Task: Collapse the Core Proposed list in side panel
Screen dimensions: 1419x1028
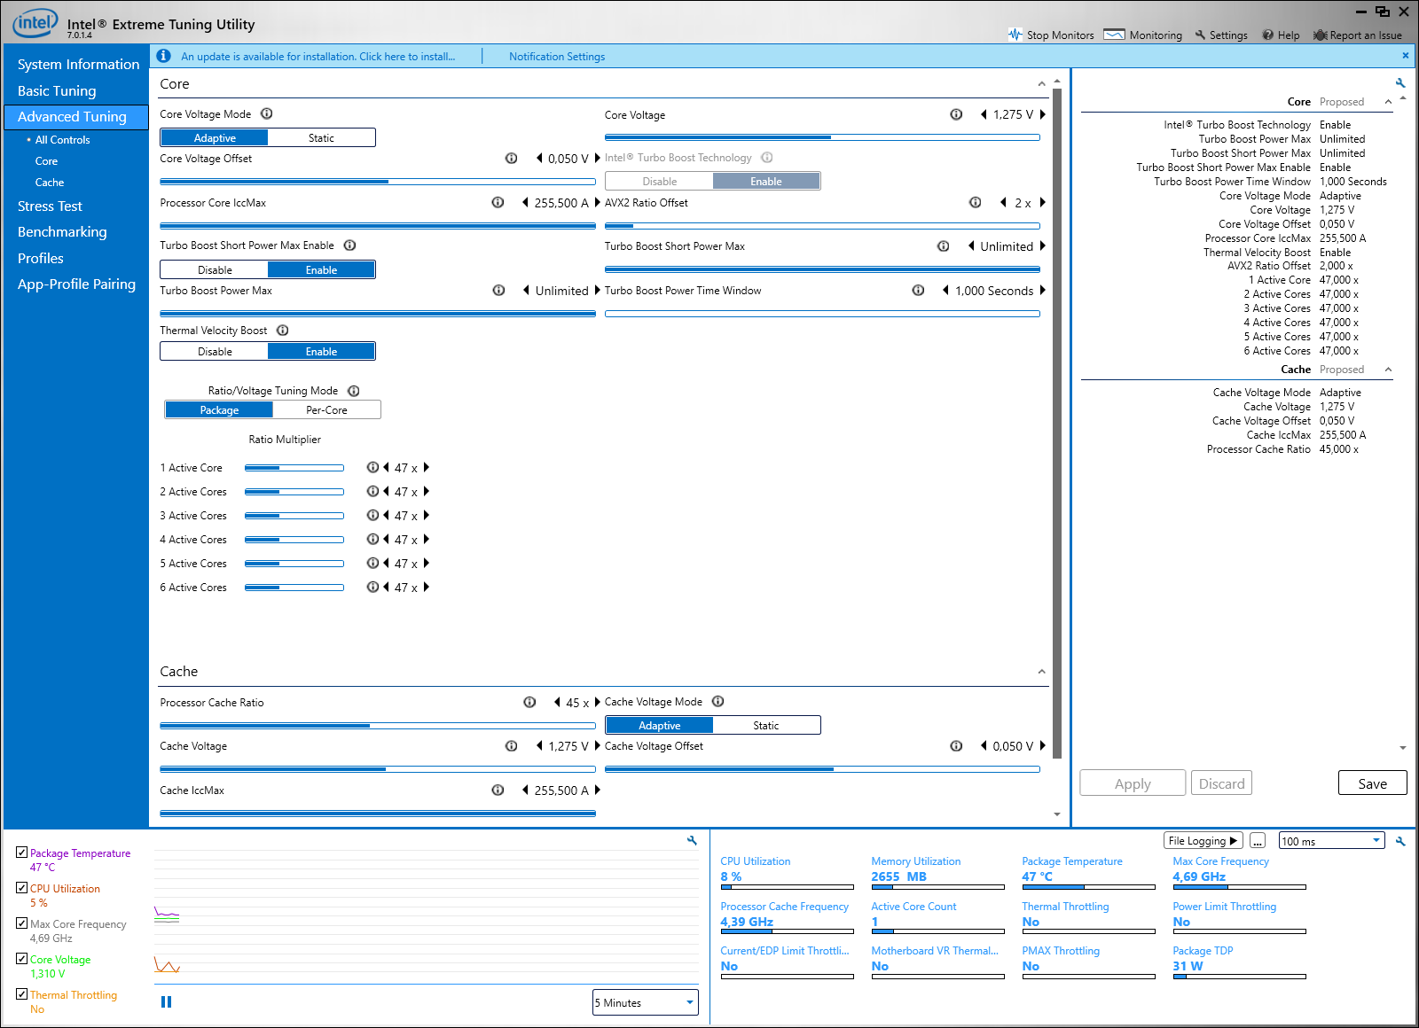Action: point(1388,102)
